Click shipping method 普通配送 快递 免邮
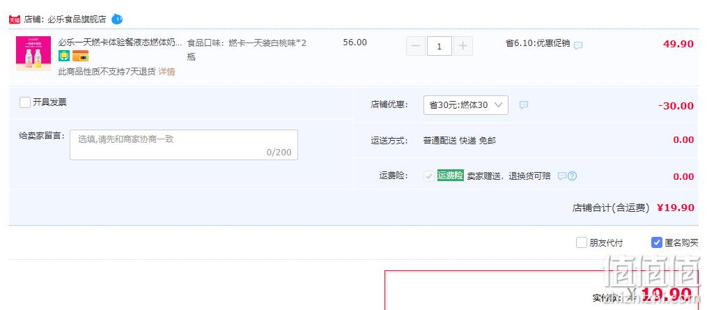707x310 pixels. pyautogui.click(x=460, y=141)
